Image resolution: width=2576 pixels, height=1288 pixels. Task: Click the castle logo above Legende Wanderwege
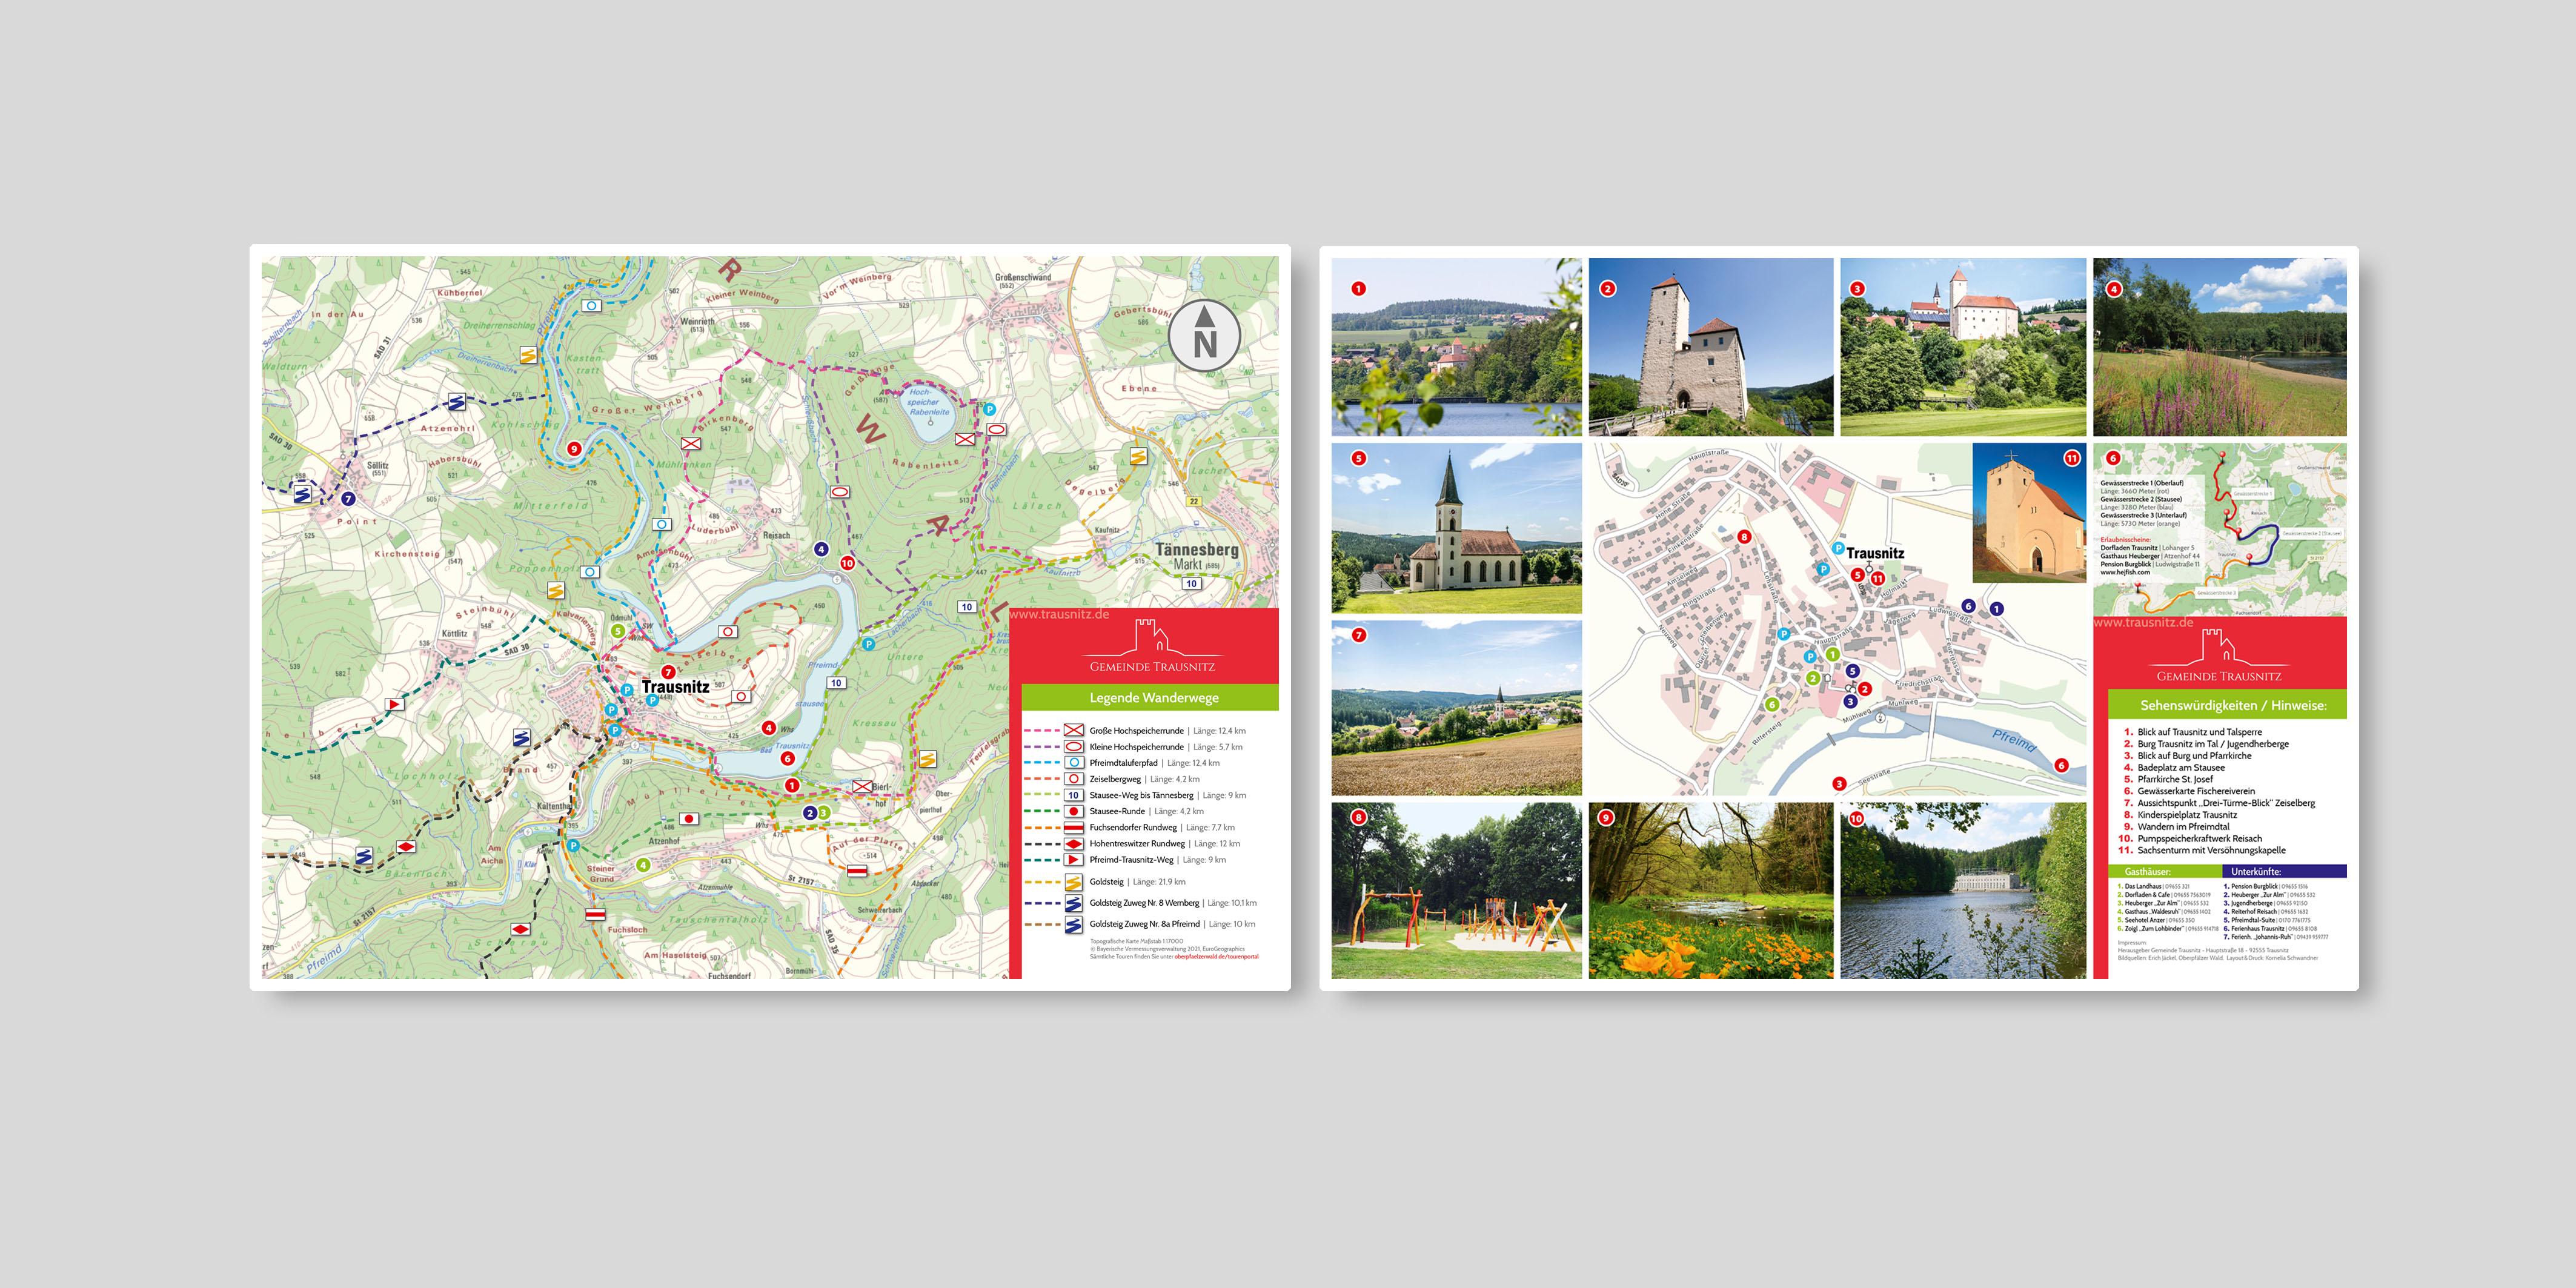coord(1152,637)
